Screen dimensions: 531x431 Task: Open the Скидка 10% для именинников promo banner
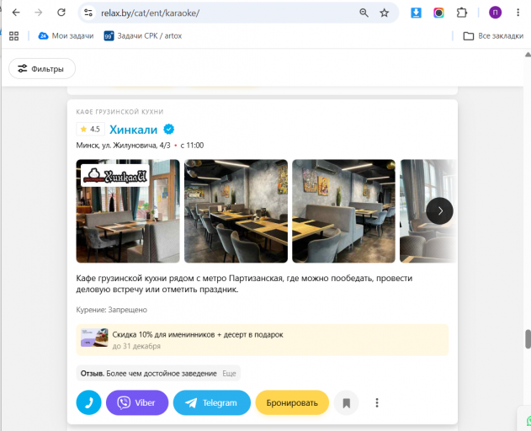(263, 340)
